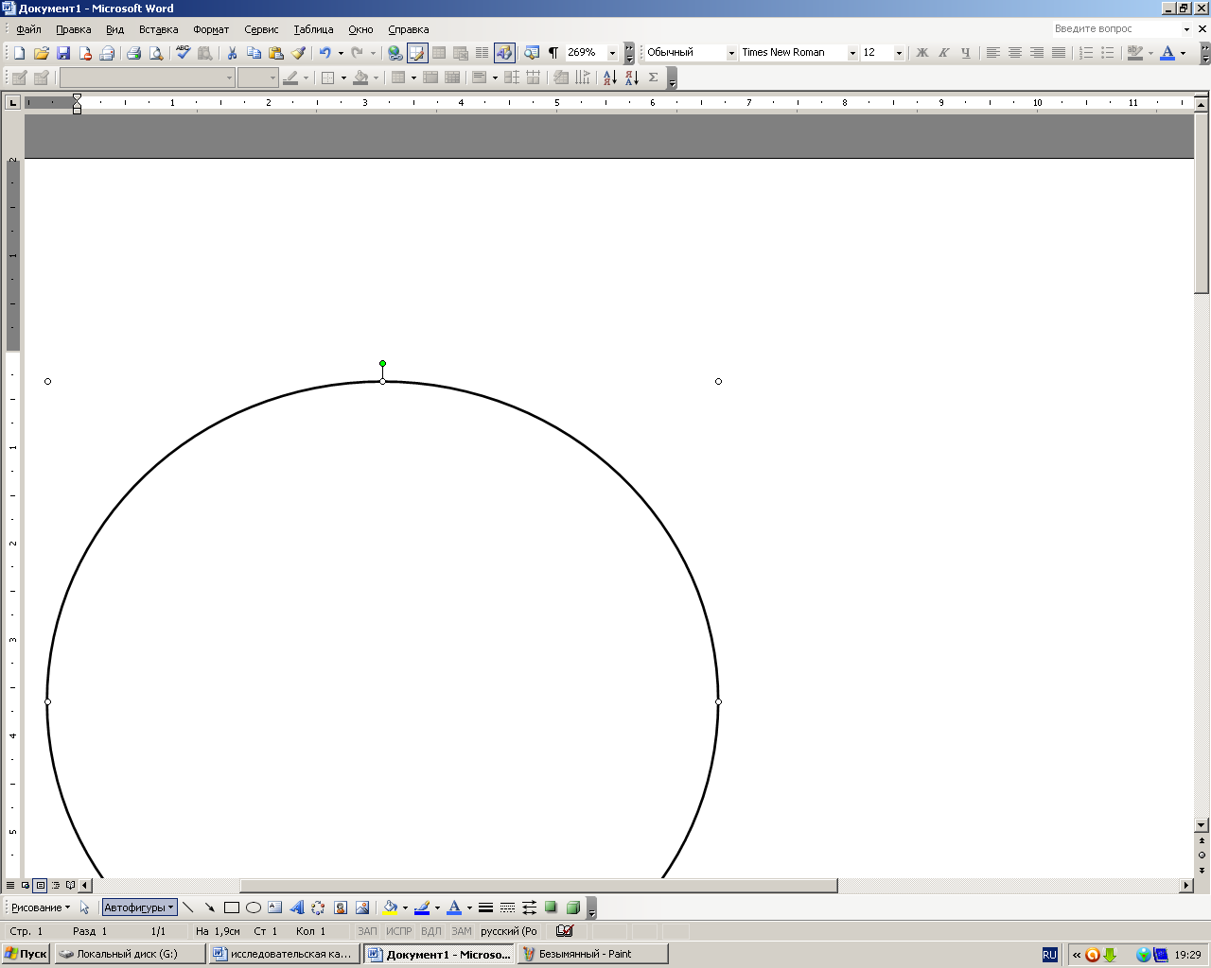Open the Обычный style dropdown
1211x968 pixels.
pos(731,53)
